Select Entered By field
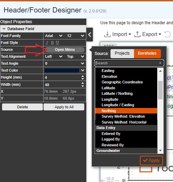173x182 pixels. tap(126, 134)
